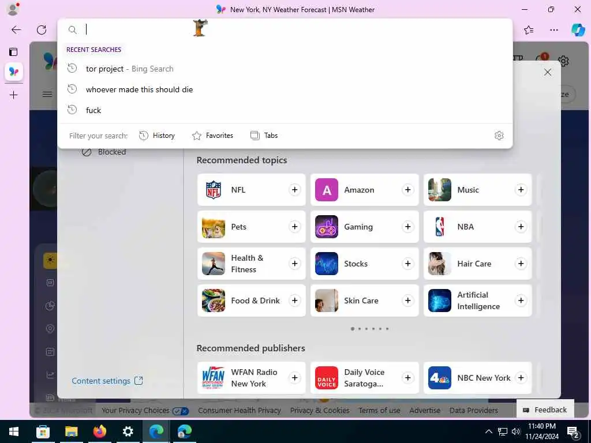Select recent search 'whoever made this should die'

[285, 89]
